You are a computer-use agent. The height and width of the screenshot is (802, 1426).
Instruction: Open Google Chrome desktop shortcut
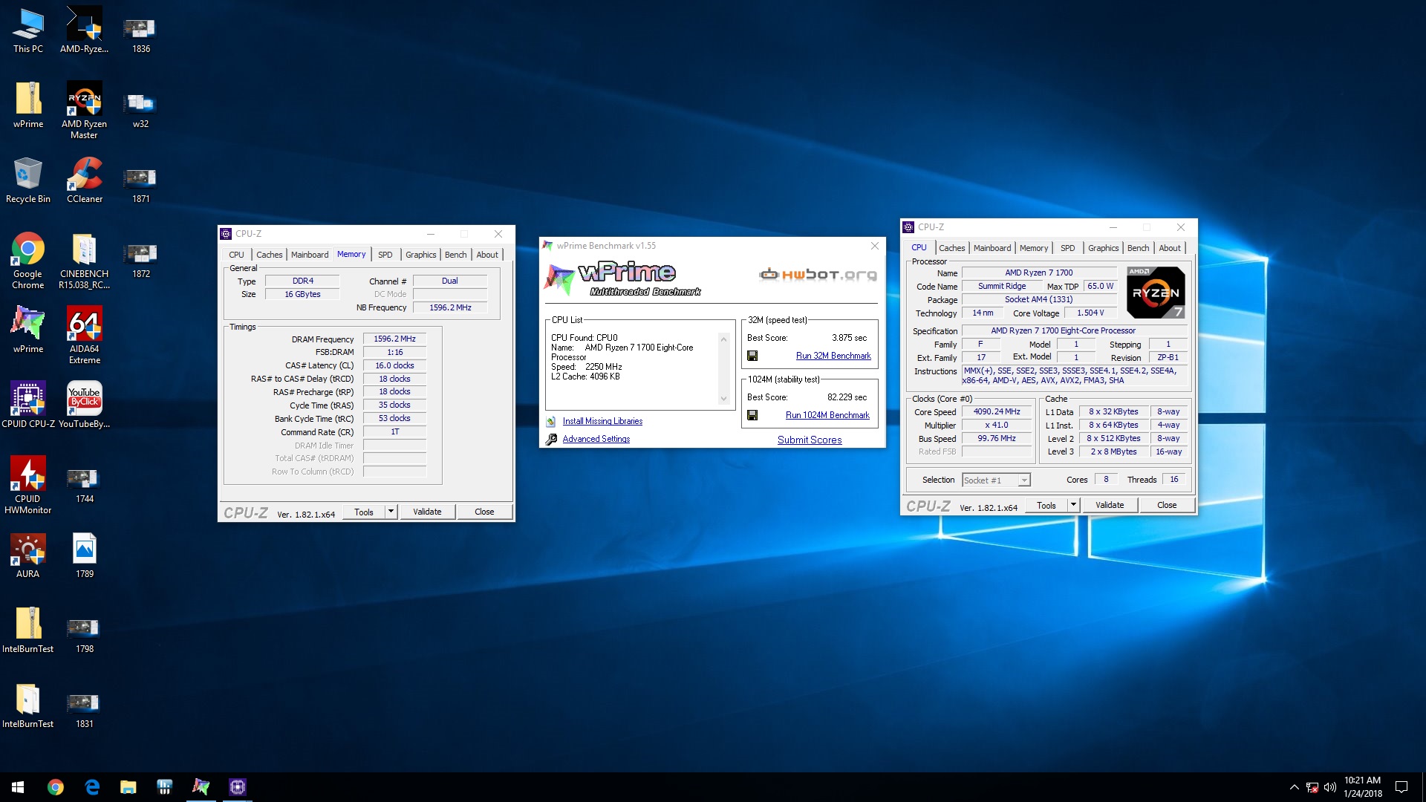coord(28,260)
